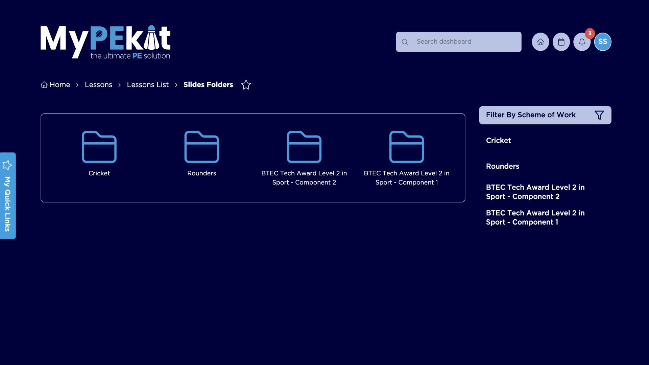Filter by Rounders scheme of work
This screenshot has width=649, height=365.
point(502,166)
